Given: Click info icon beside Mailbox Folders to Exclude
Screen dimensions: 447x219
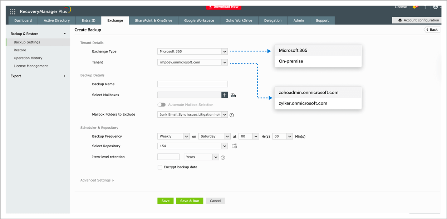Looking at the screenshot, I should (x=232, y=115).
